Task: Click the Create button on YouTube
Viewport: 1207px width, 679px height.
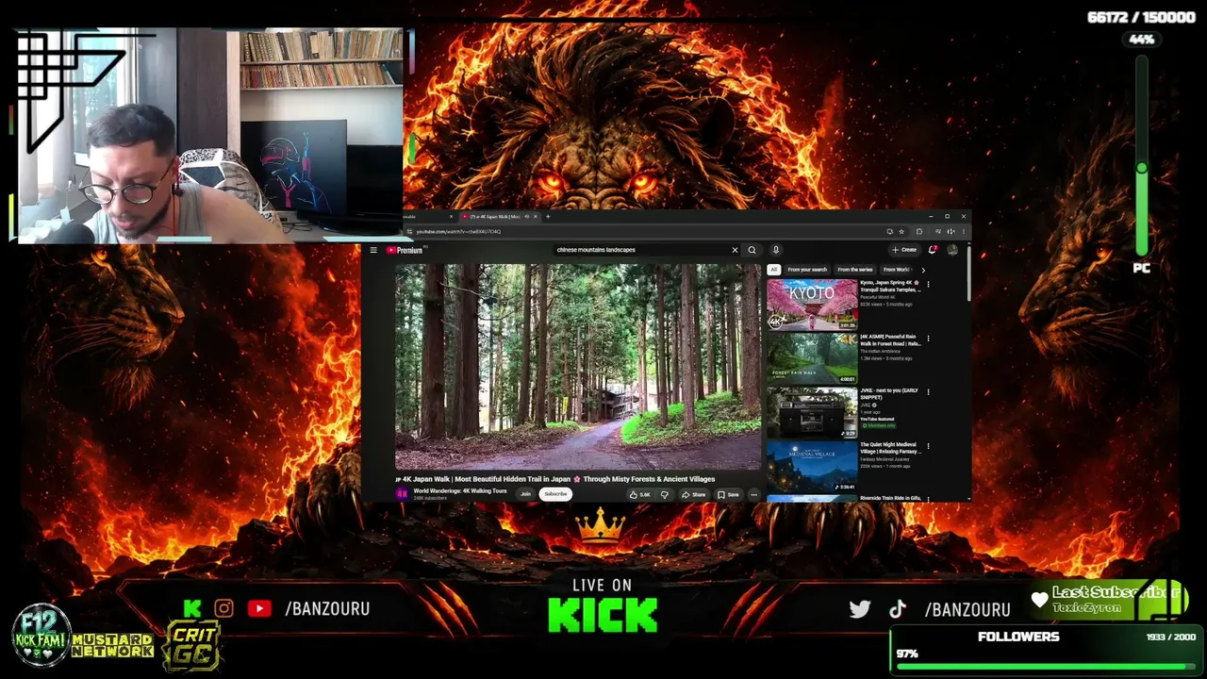Action: click(904, 250)
